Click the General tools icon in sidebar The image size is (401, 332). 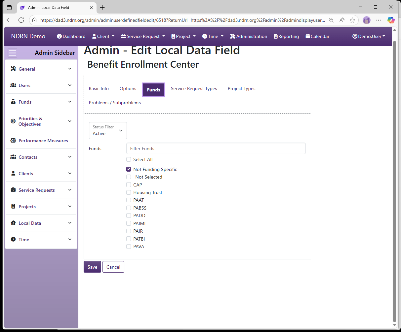(x=13, y=69)
